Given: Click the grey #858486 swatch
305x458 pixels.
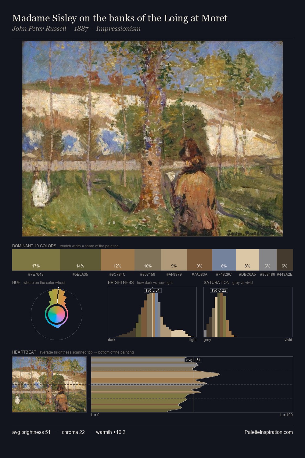Looking at the screenshot, I should 268,260.
